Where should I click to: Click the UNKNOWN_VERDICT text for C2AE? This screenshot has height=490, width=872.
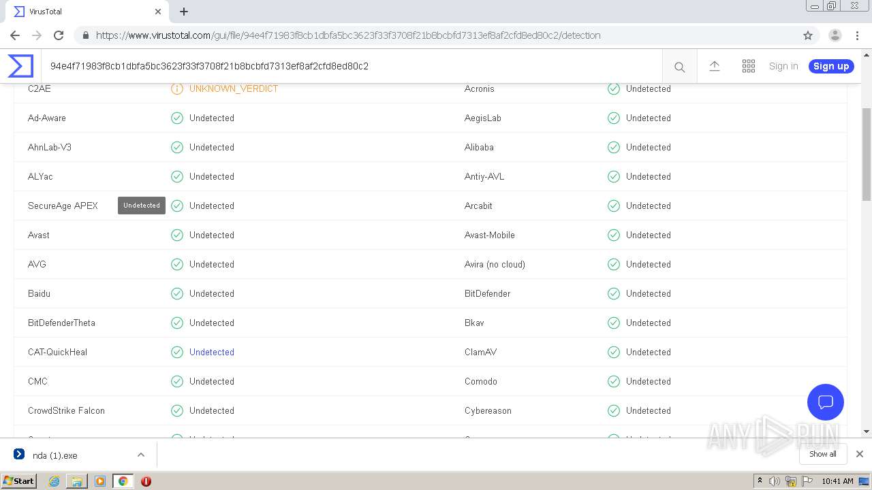[234, 88]
